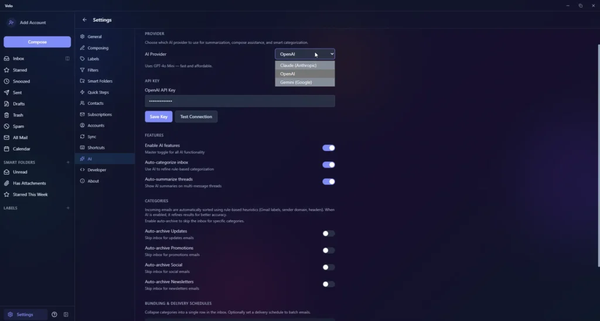
Task: Click the Starred This Week star icon
Action: pos(6,194)
